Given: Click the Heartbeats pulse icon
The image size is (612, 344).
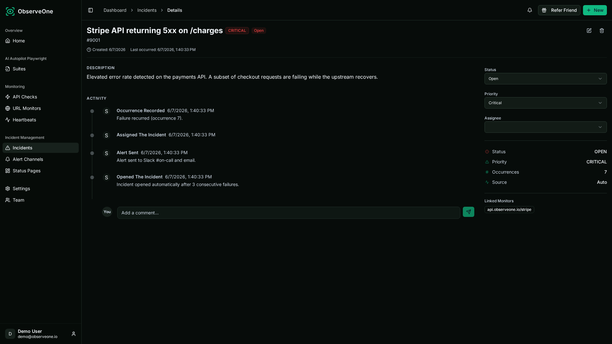Looking at the screenshot, I should [8, 120].
